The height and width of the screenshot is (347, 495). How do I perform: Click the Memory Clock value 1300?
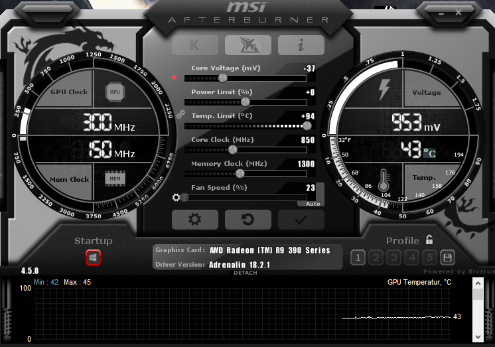pos(306,164)
